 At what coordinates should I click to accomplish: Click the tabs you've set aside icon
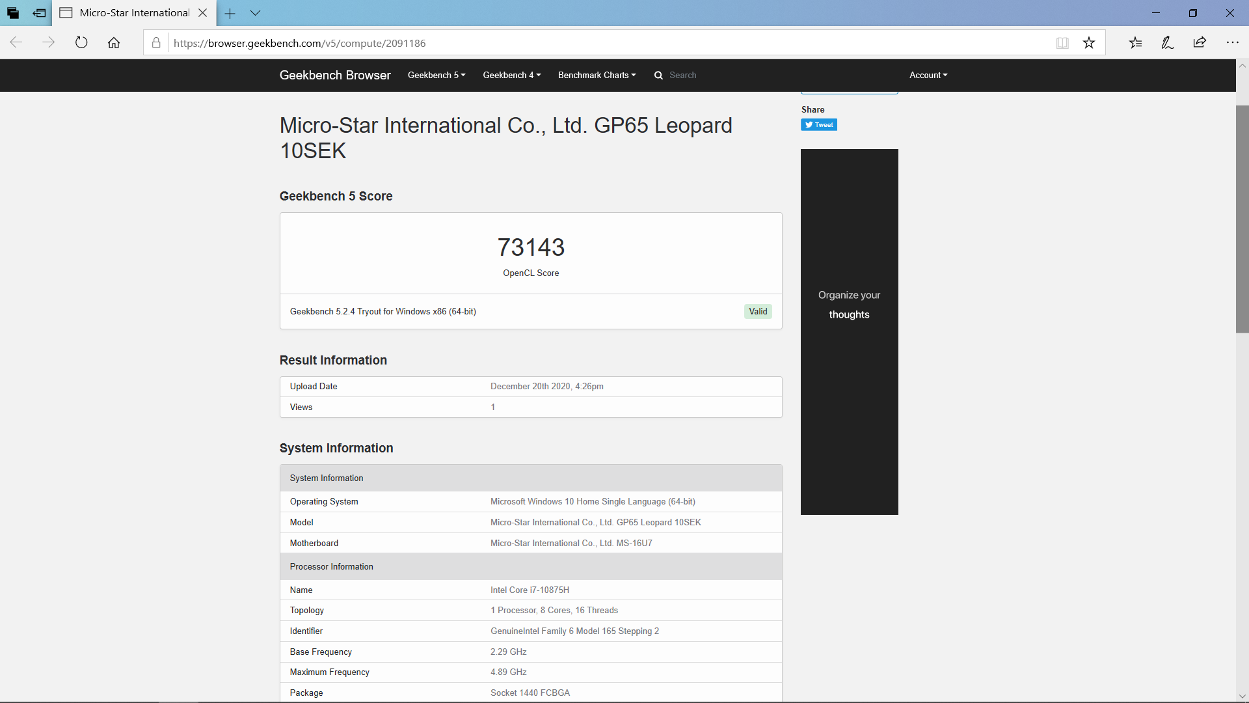pos(13,13)
